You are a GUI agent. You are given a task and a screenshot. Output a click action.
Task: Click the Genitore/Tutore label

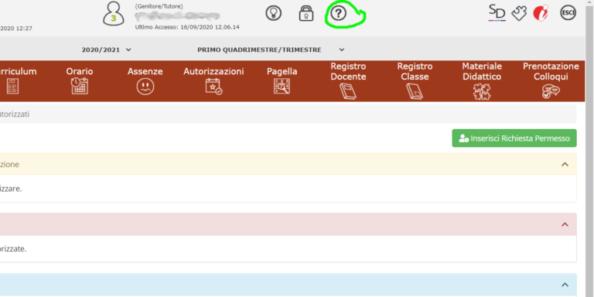point(159,6)
